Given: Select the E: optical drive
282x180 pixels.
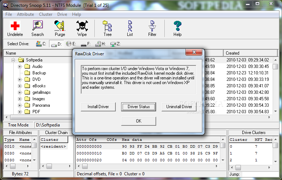Looking at the screenshot, I should [x=71, y=44].
